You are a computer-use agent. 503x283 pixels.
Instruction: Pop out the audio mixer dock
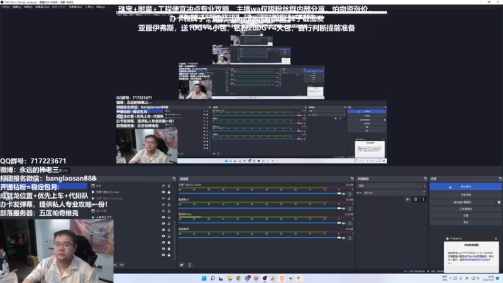coord(352,179)
